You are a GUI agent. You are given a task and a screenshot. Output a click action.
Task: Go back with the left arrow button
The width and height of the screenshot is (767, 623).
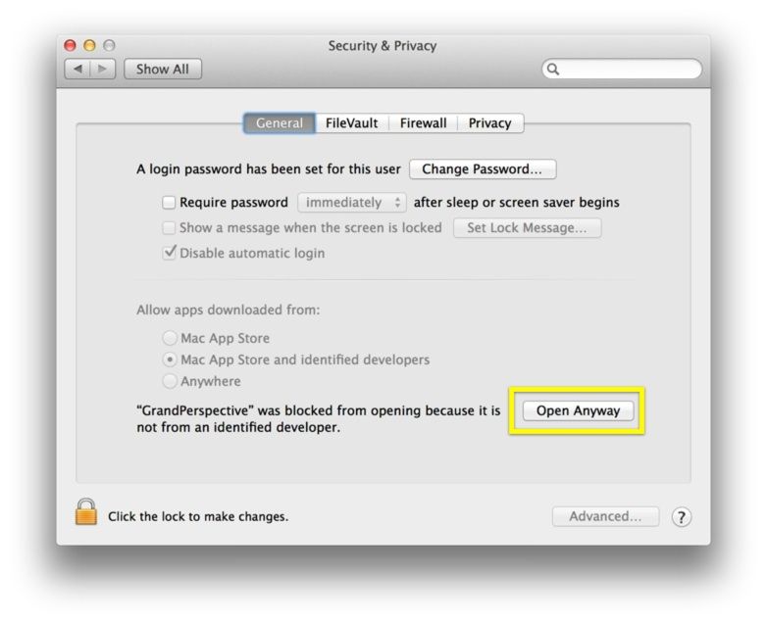click(x=77, y=69)
